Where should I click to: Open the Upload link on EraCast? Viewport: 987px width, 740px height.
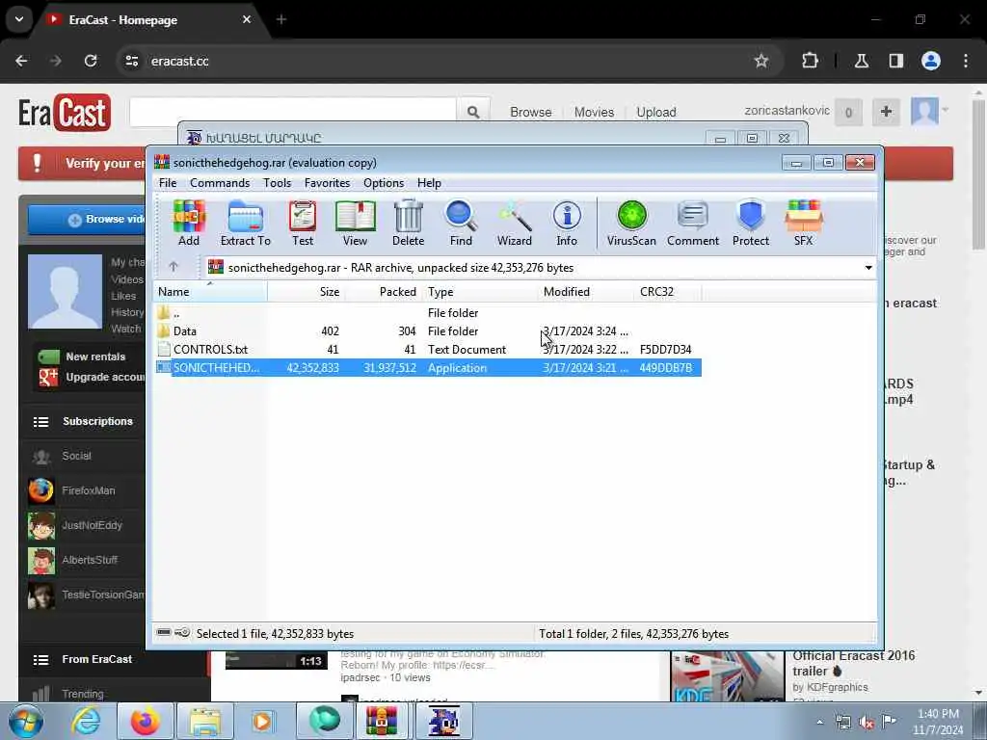[655, 112]
